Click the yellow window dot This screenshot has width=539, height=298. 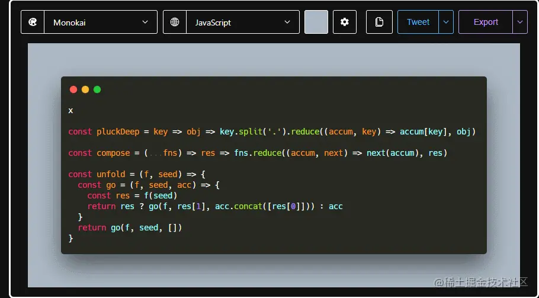tap(85, 89)
